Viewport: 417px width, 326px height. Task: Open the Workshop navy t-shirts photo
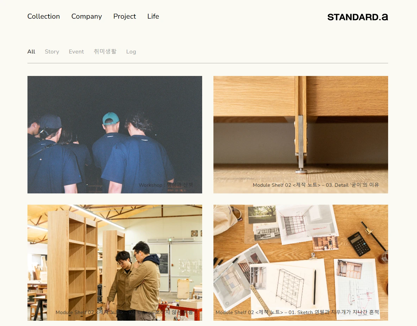[114, 135]
